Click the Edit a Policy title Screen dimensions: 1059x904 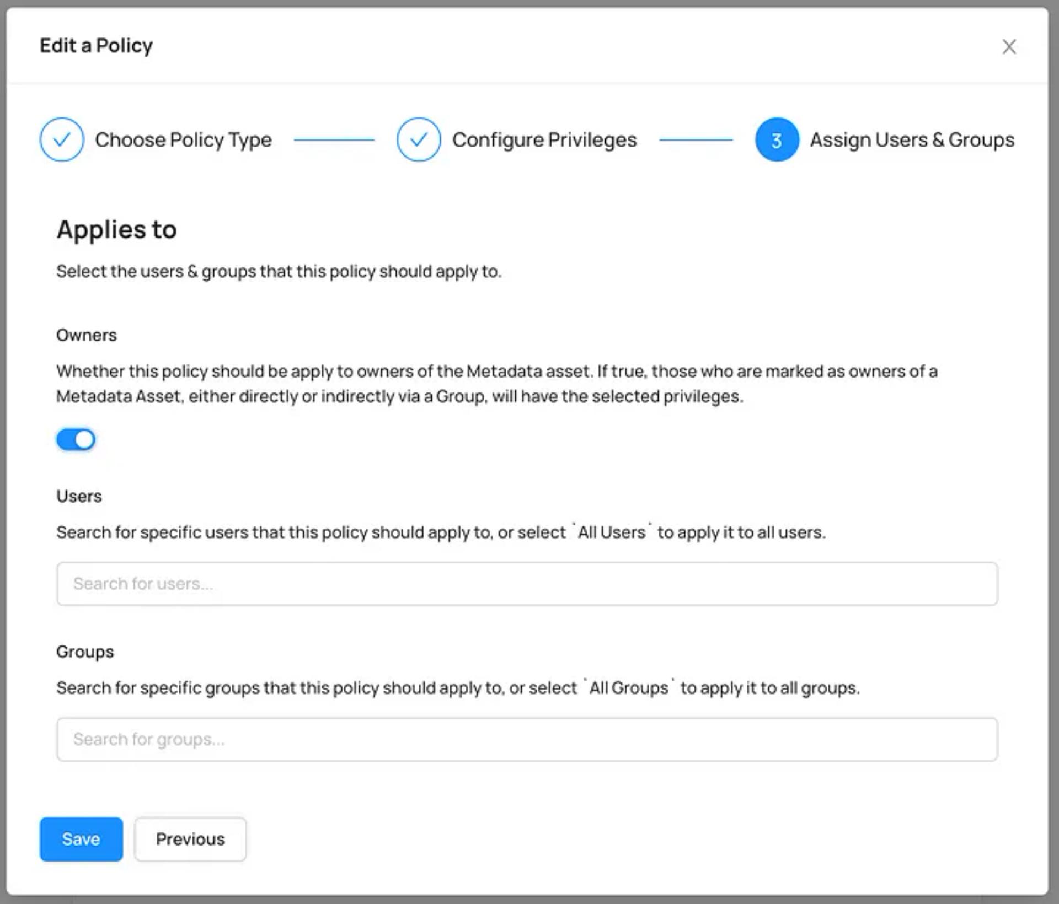tap(96, 46)
